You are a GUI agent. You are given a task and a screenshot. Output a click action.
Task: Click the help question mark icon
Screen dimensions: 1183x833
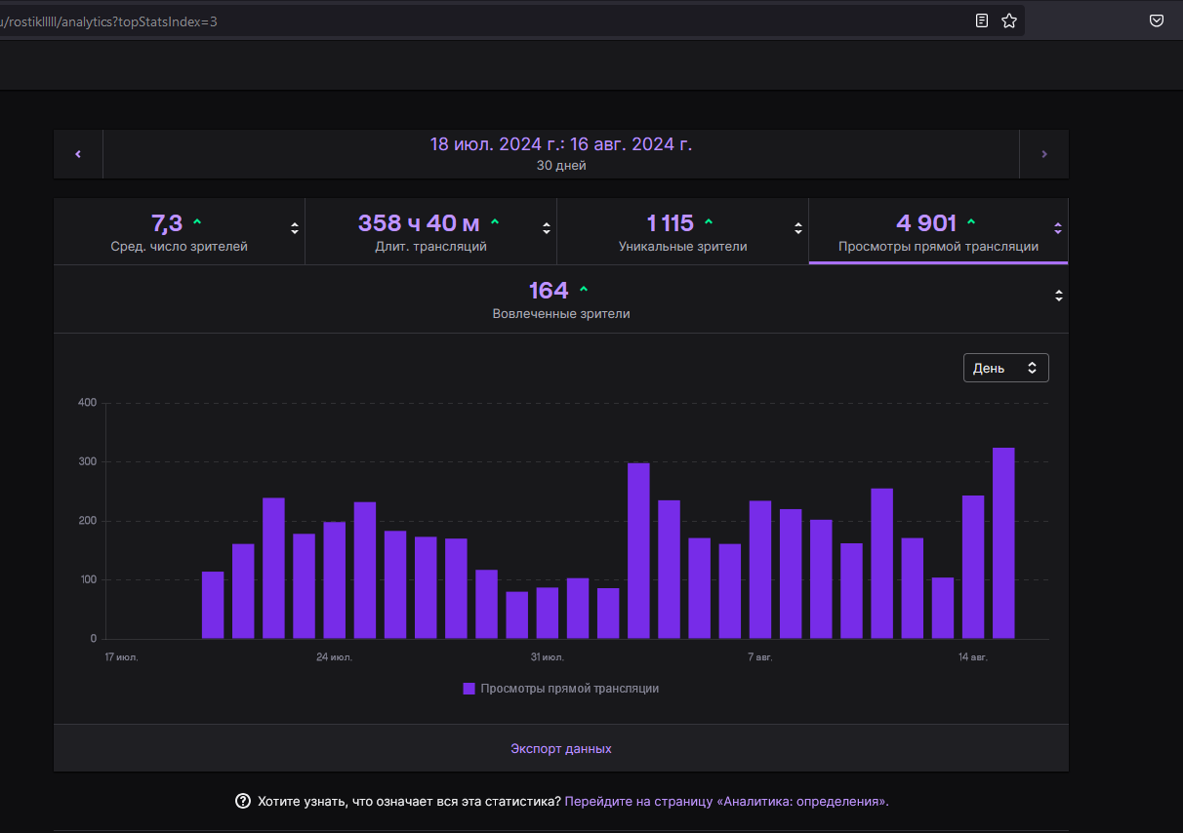coord(243,802)
